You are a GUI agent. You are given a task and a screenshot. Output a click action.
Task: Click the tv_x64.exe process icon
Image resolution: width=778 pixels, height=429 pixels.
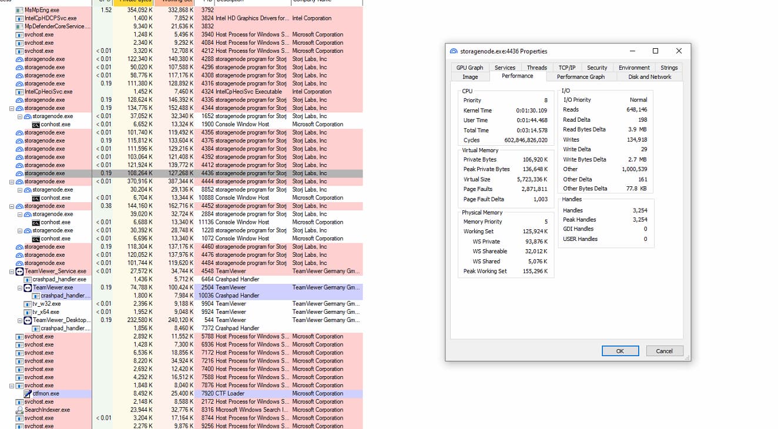pyautogui.click(x=28, y=312)
